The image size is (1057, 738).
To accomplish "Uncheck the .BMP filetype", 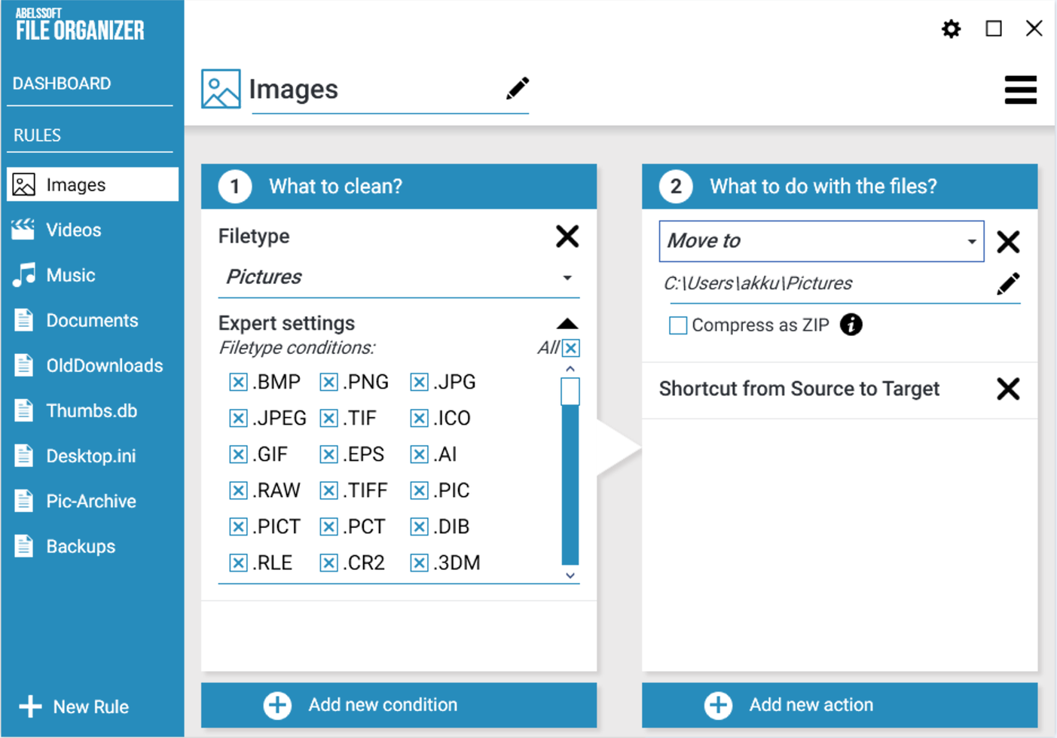I will 238,382.
